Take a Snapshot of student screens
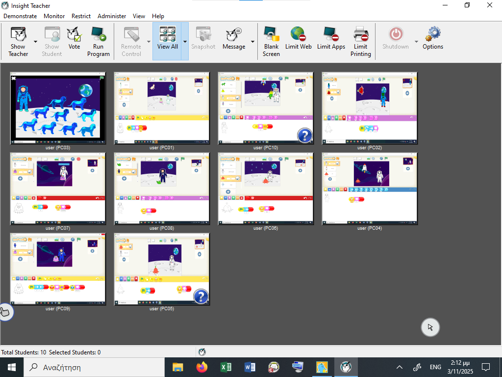The width and height of the screenshot is (502, 377). (x=203, y=41)
